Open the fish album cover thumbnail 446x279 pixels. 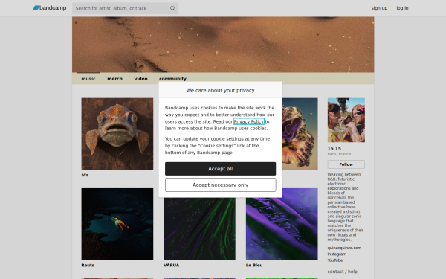(117, 134)
